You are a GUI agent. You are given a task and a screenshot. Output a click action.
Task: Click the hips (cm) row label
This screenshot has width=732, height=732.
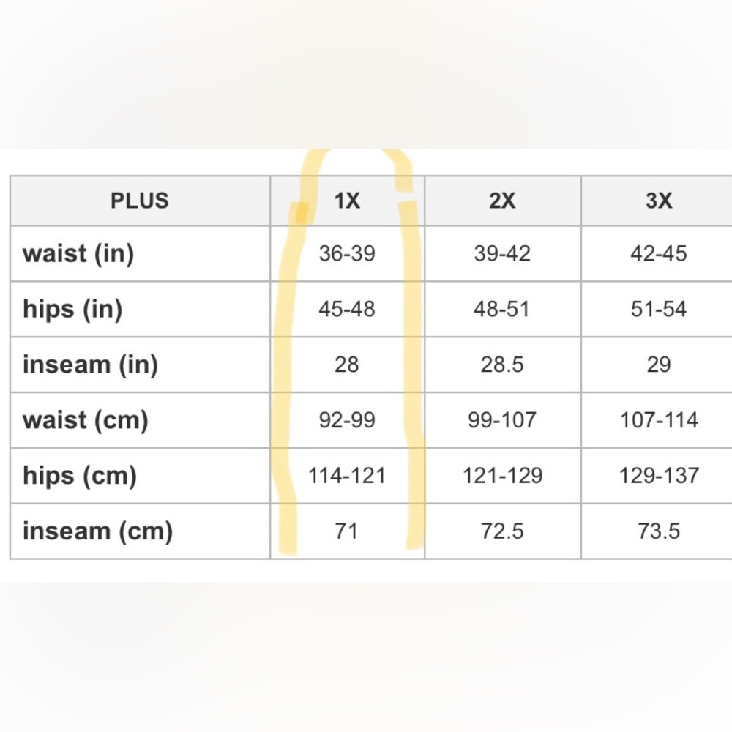(80, 476)
